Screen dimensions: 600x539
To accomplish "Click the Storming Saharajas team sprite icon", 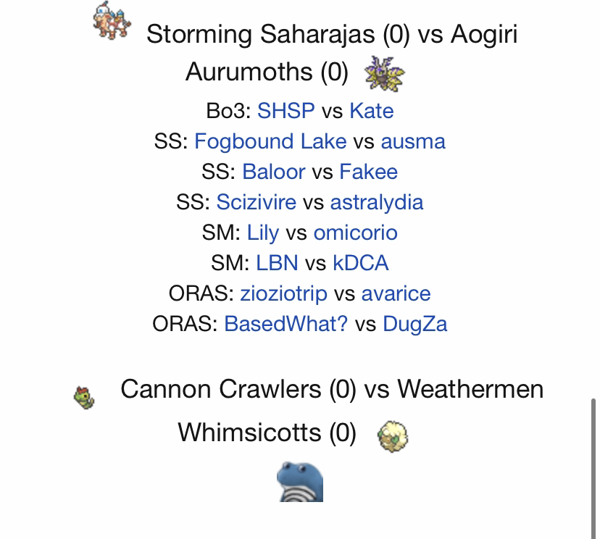I will click(x=112, y=21).
